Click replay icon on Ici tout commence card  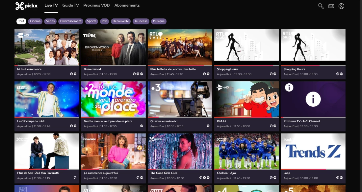pos(71,74)
